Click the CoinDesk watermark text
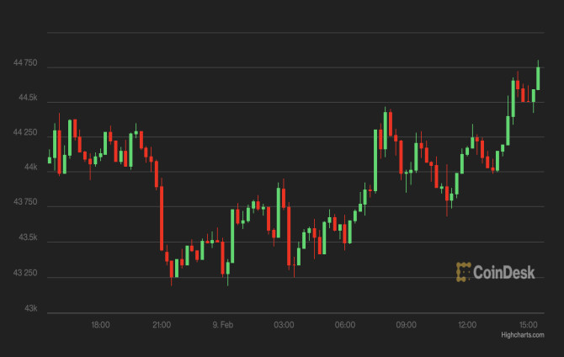This screenshot has height=357, width=564. coord(504,273)
